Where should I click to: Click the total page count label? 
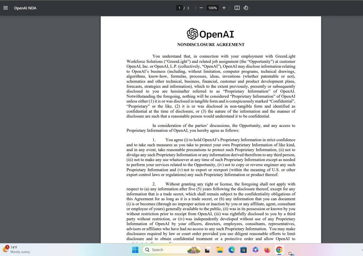[x=188, y=8]
